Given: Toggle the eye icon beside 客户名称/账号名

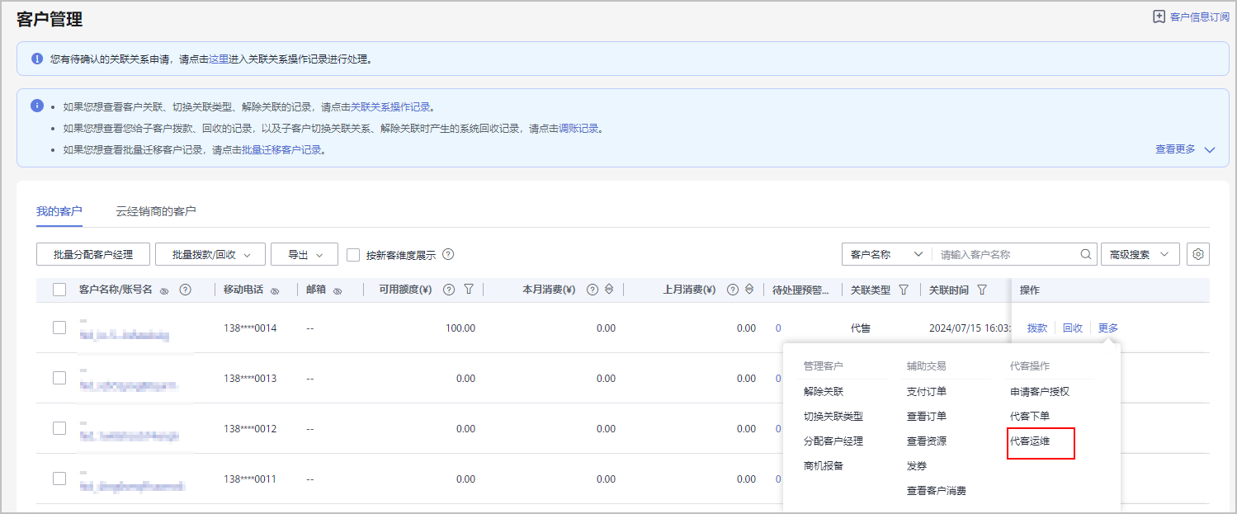Looking at the screenshot, I should click(164, 290).
